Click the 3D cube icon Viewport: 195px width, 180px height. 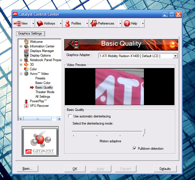coord(26,65)
